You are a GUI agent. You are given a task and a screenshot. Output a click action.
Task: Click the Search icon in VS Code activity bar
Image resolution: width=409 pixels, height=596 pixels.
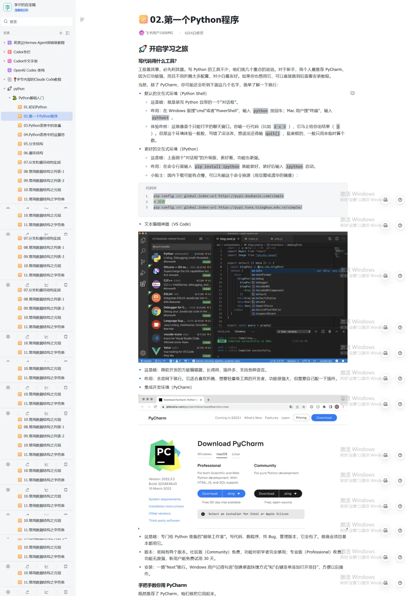click(143, 251)
